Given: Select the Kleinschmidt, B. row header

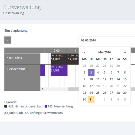Looking at the screenshot, I should 22,76.
